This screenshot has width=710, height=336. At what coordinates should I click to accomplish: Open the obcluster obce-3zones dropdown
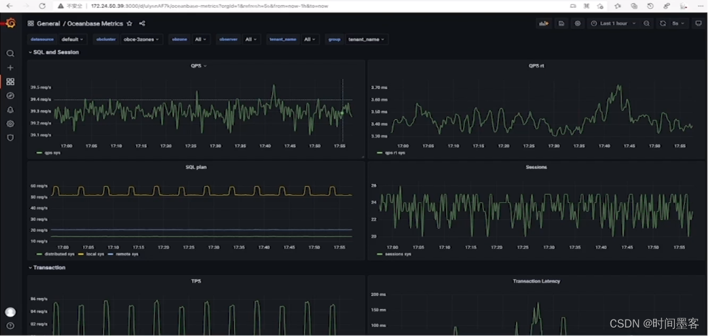[x=141, y=39]
